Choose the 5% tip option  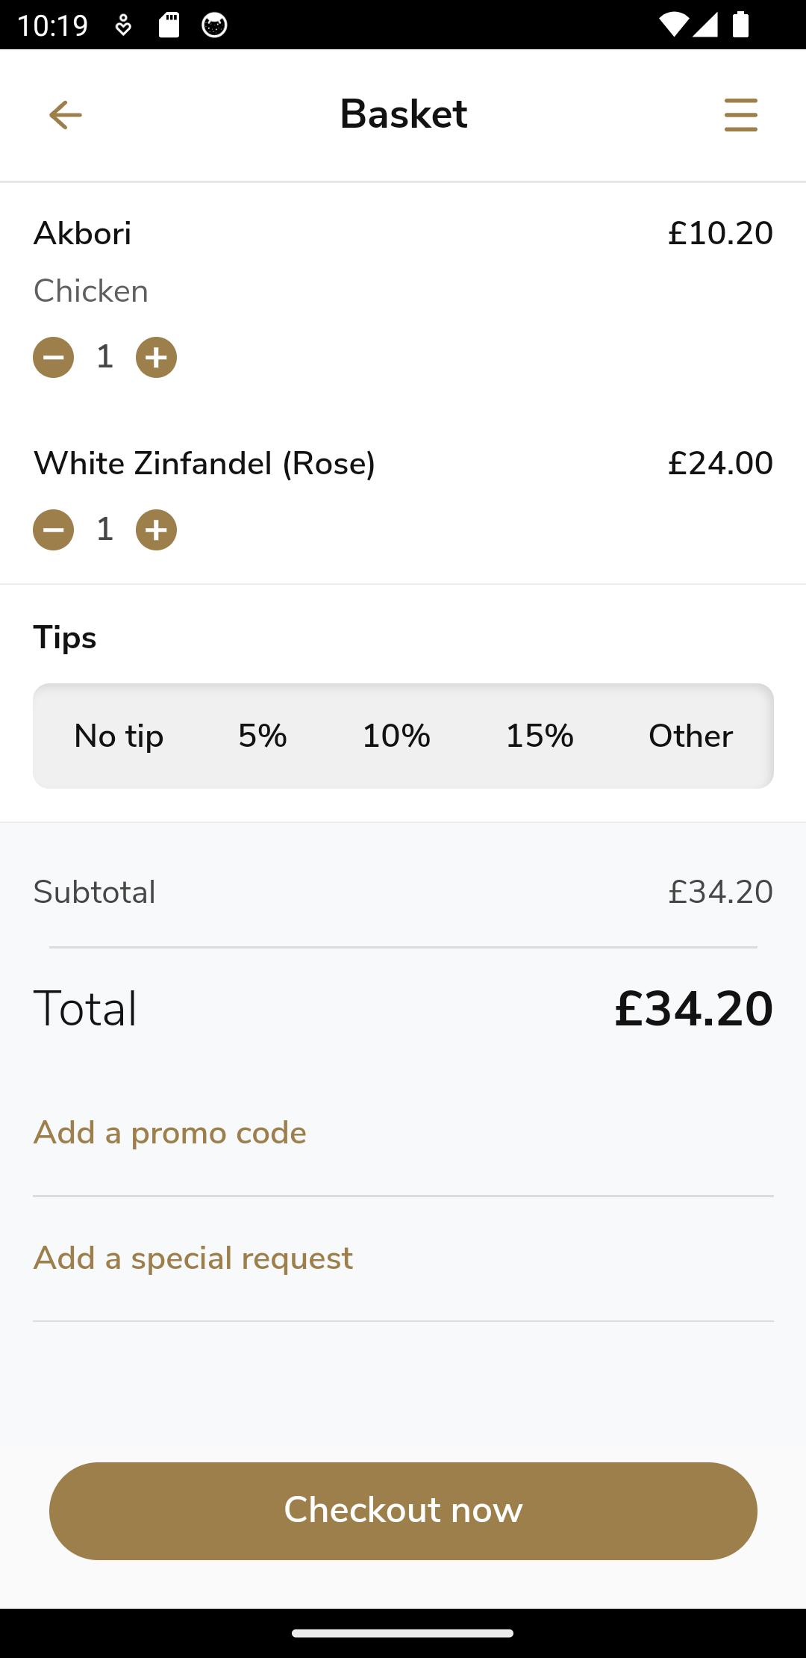(263, 736)
